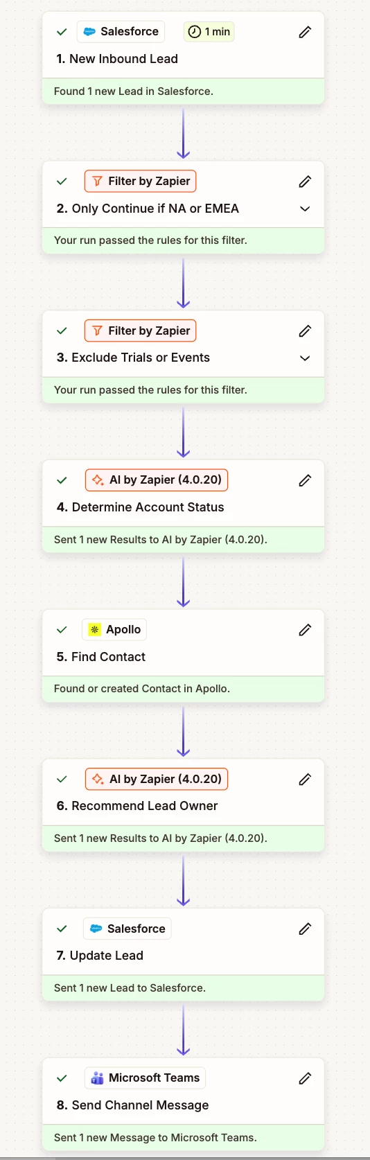Click the Salesforce app badge in step 1
Screen dimensions: 370x1160
point(121,32)
